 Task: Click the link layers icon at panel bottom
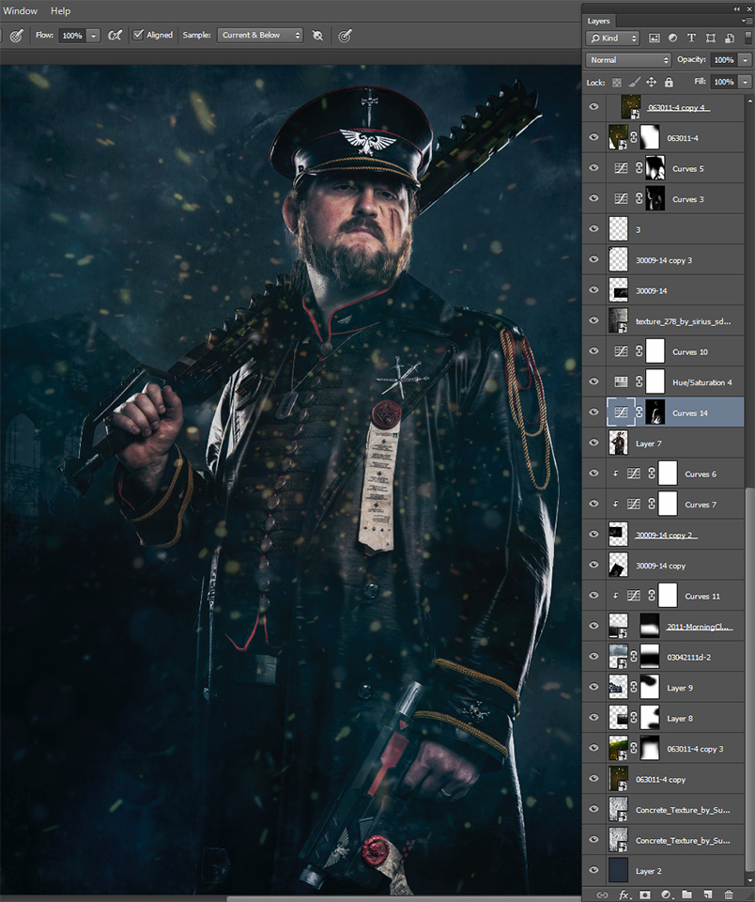[602, 894]
